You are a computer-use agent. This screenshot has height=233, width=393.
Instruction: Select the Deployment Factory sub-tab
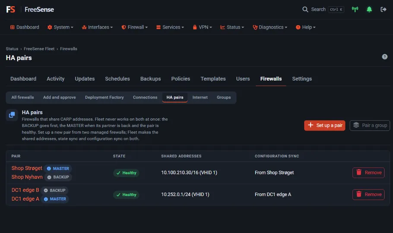point(104,97)
